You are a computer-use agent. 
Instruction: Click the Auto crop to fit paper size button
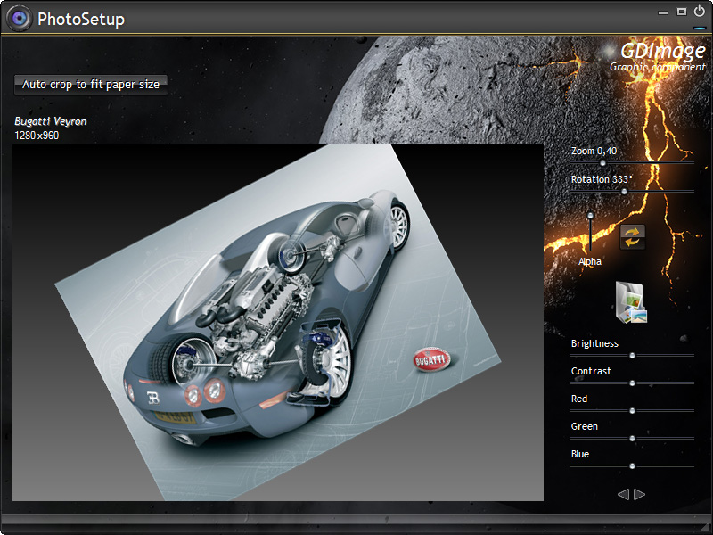pos(91,85)
